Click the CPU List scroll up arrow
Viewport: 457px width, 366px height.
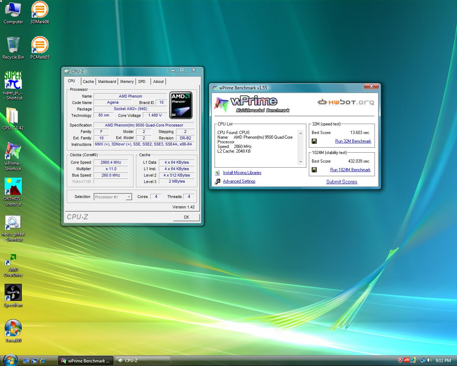point(301,133)
